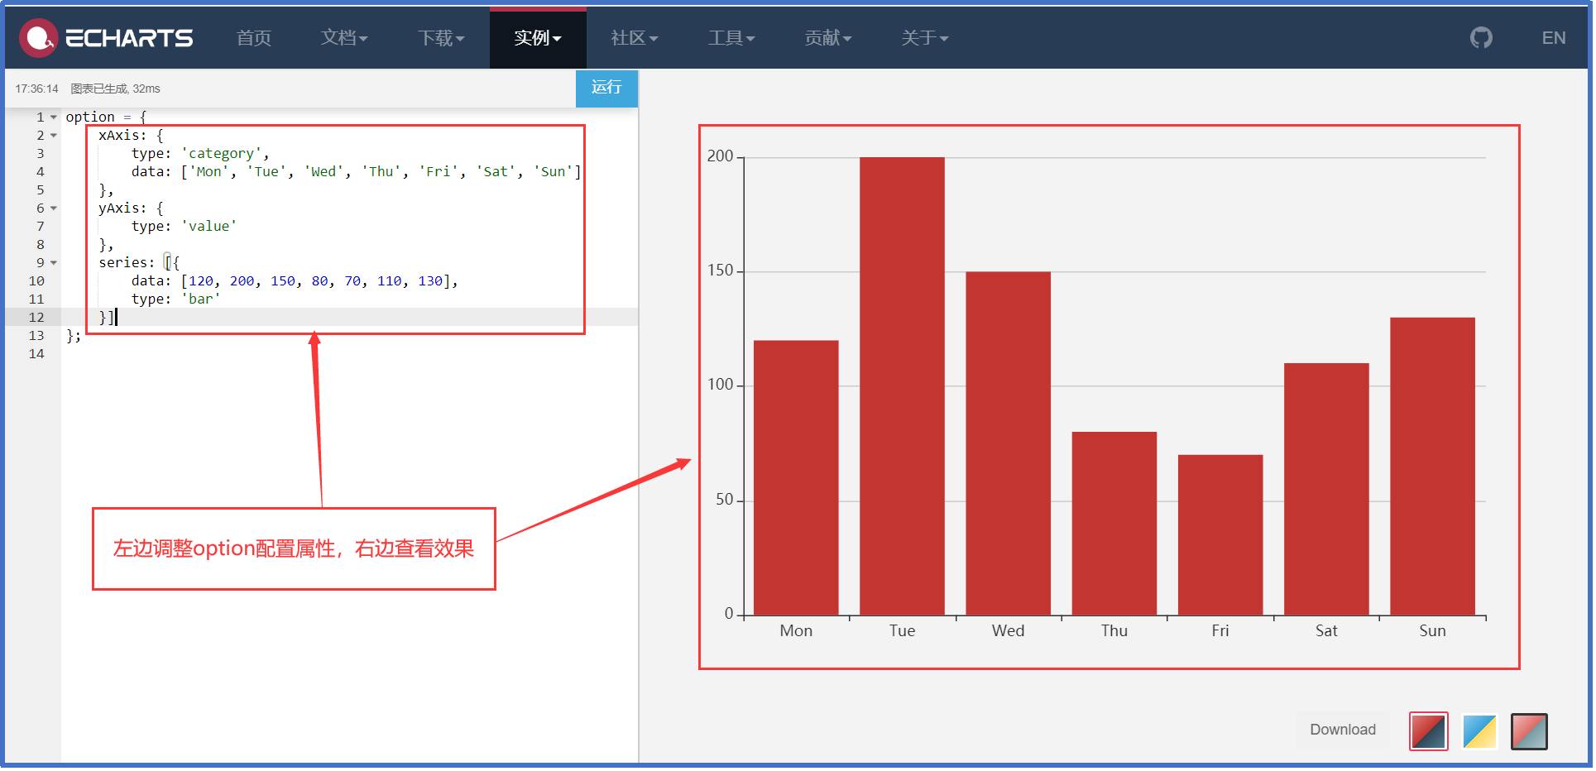1596x771 pixels.
Task: Open the 关于 dropdown menu
Action: [x=925, y=38]
